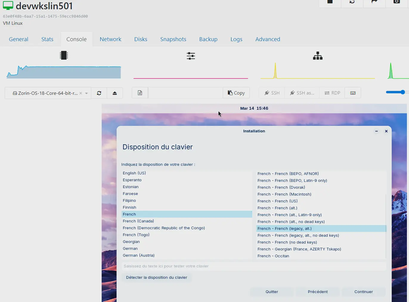Connect to the VM via SSH

271,93
